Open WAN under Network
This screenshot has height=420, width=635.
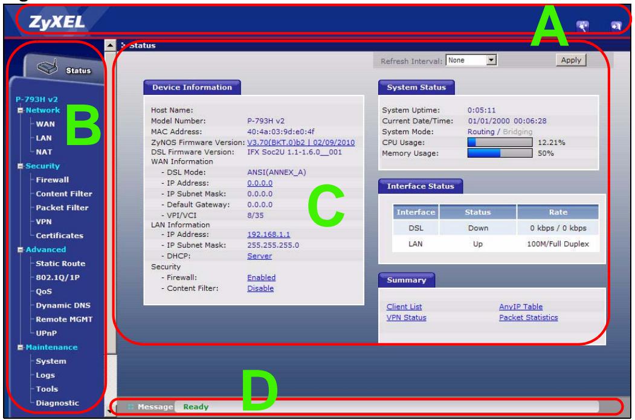click(x=45, y=124)
